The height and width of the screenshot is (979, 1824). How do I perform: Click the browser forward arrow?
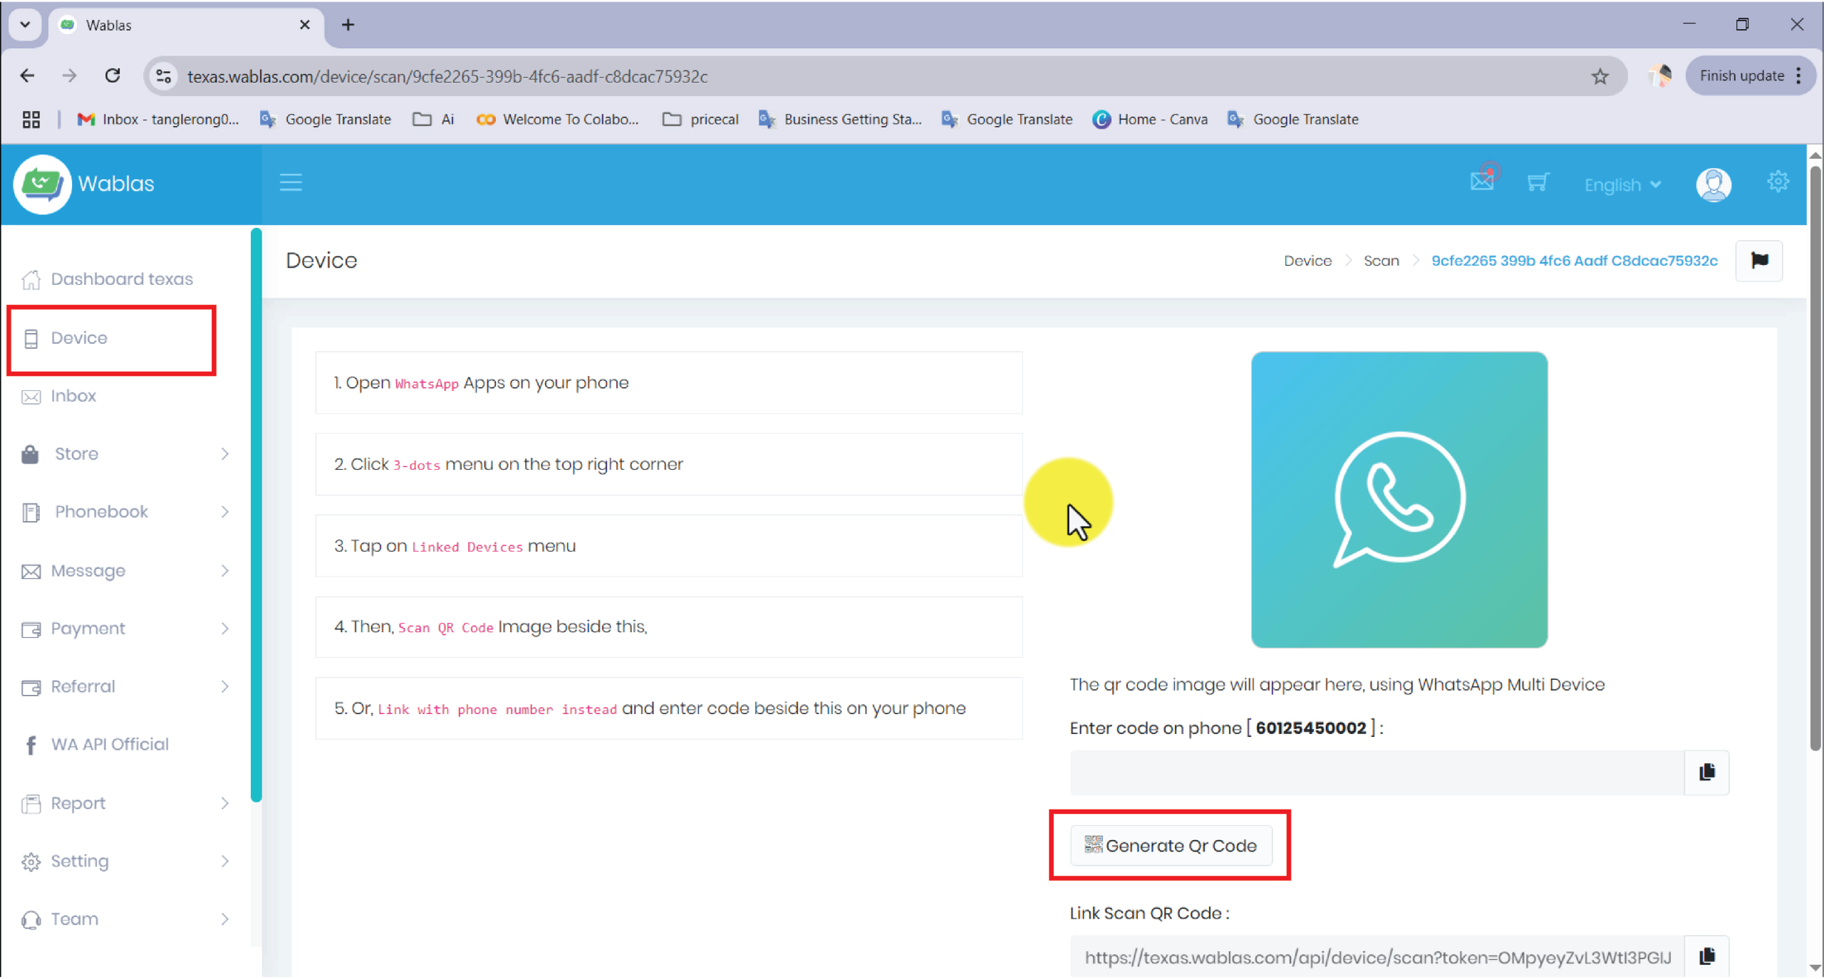69,75
